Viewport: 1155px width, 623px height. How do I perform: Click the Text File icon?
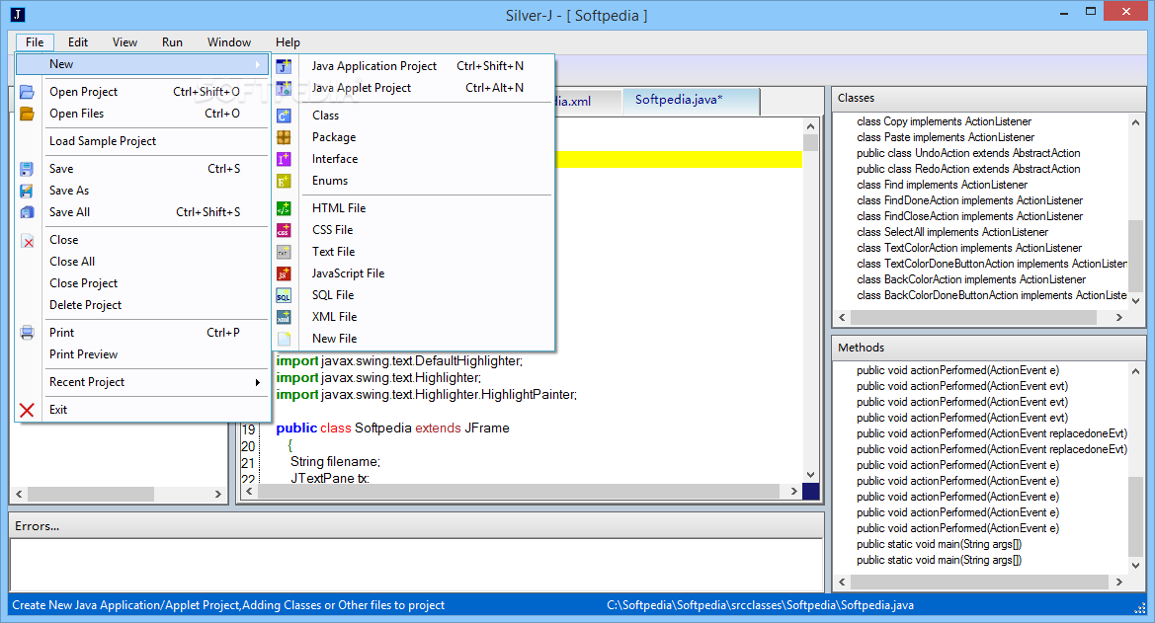[x=284, y=252]
